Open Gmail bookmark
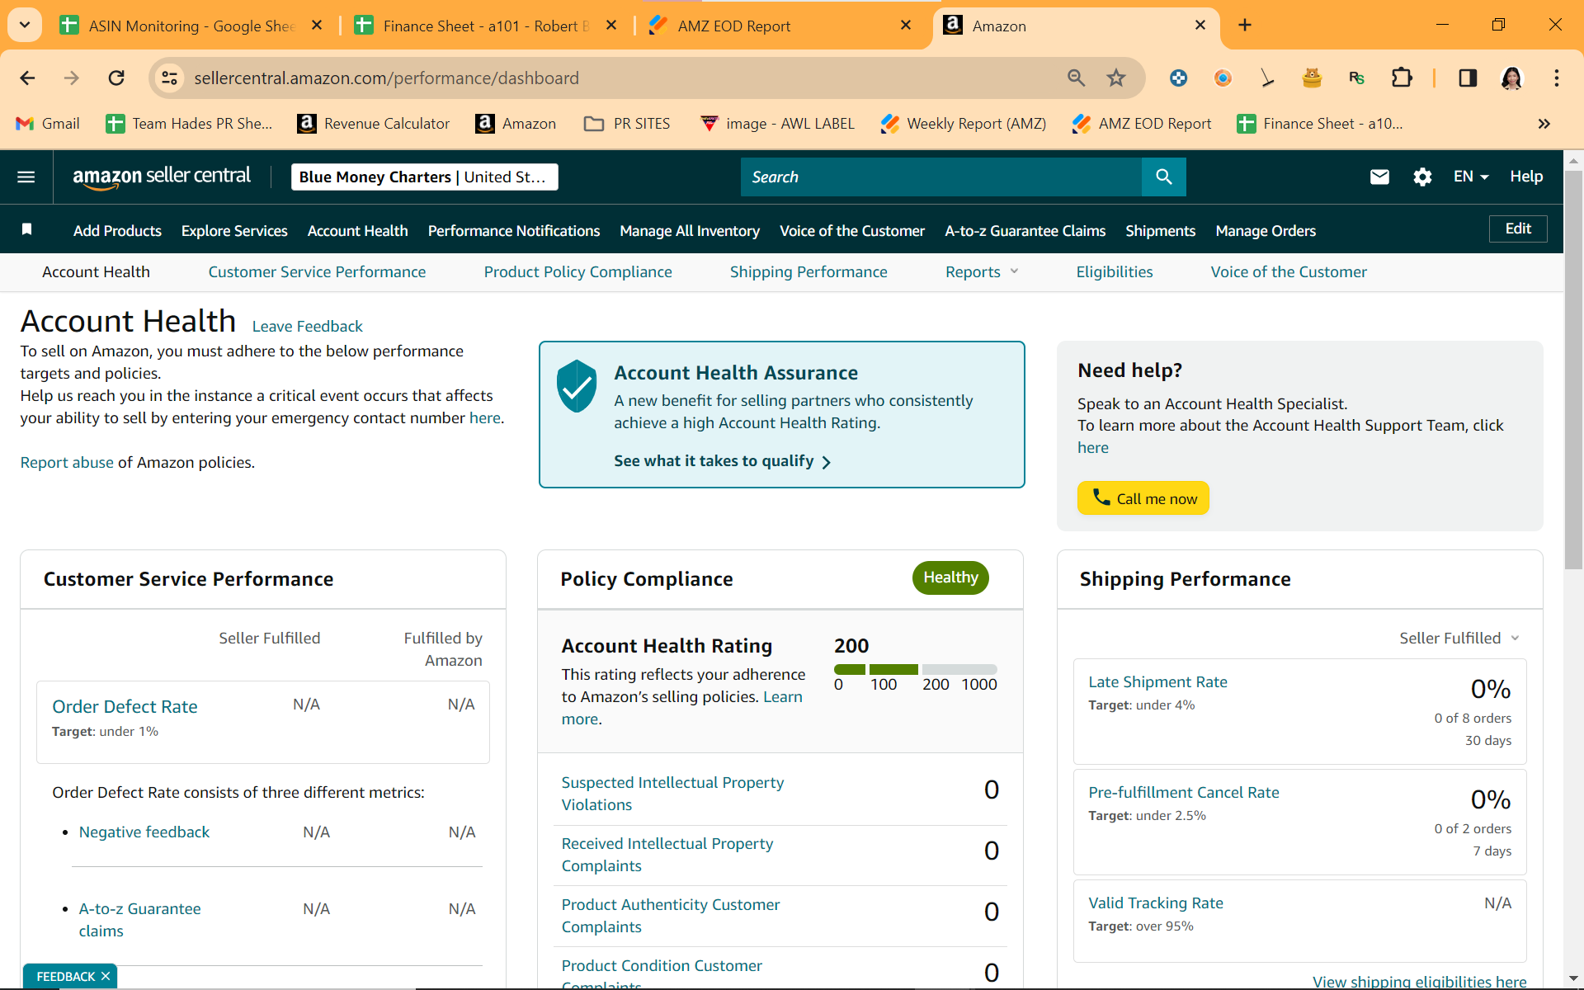The image size is (1584, 990). (x=48, y=124)
